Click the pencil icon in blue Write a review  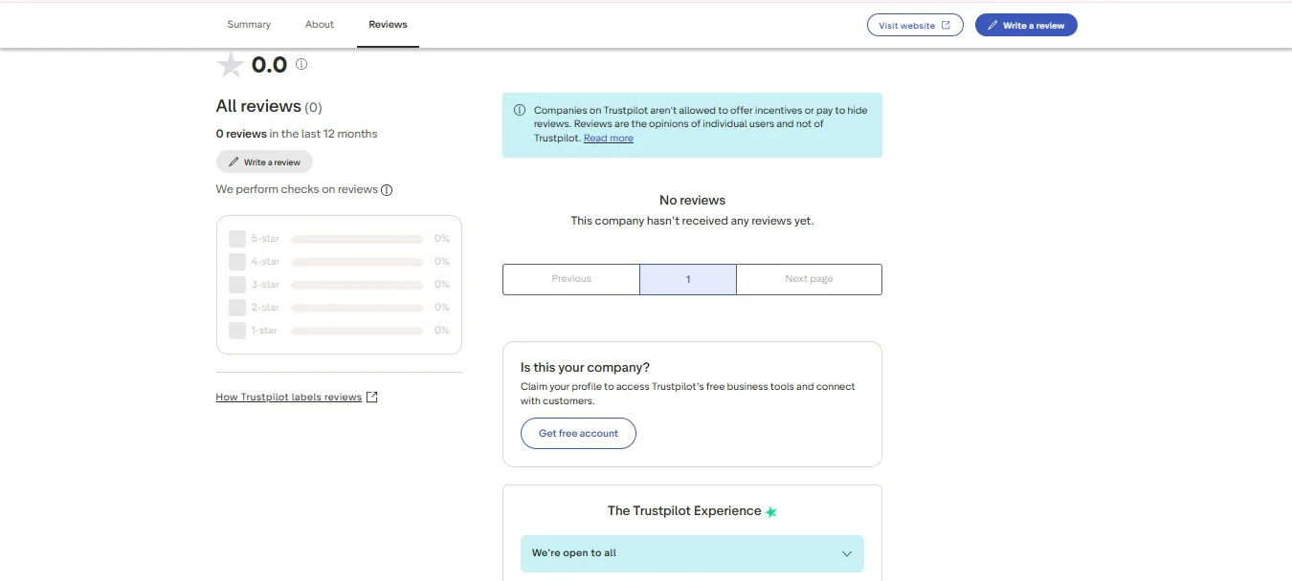[992, 25]
